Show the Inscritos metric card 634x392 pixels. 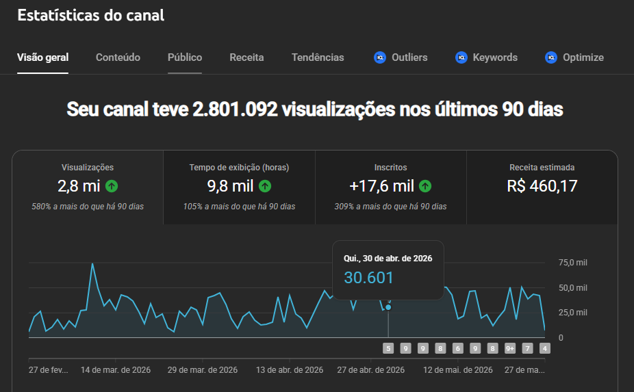tap(390, 187)
